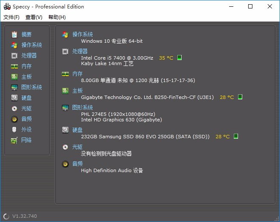Open 图形系统 from the sidebar
The width and height of the screenshot is (280, 222).
pyautogui.click(x=32, y=87)
